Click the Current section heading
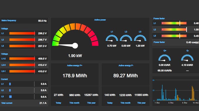Viewport: 199px width, 111px height. 4,79
